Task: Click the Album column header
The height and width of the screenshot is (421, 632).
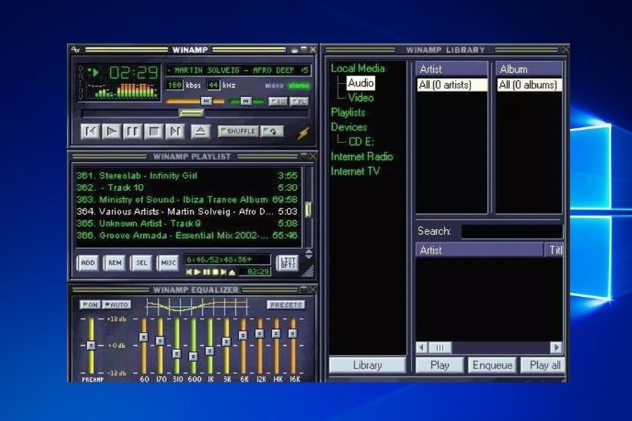Action: tap(529, 69)
